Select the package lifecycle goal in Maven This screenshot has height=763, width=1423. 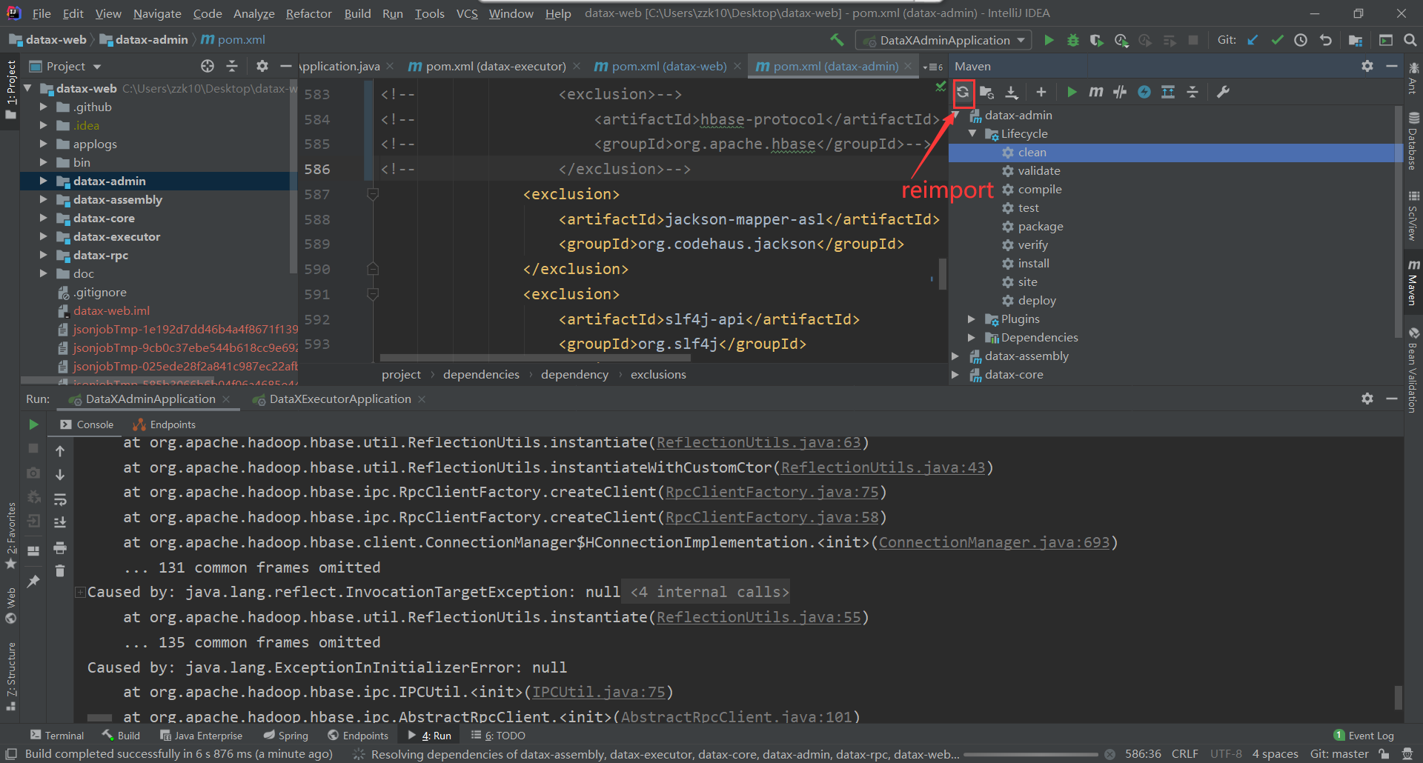(1040, 227)
